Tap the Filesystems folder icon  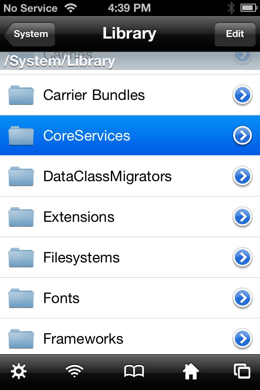[21, 258]
